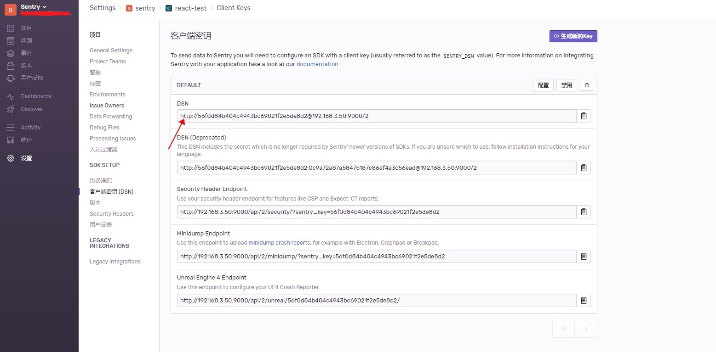Viewport: 716px width, 352px height.
Task: Copy the Security Header Endpoint with the clipboard icon
Action: point(584,212)
